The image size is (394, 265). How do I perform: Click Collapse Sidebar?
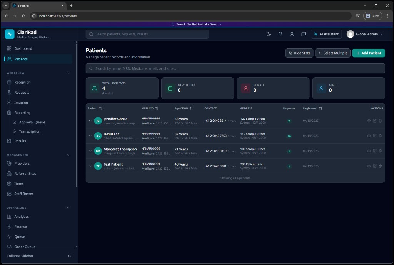click(39, 256)
